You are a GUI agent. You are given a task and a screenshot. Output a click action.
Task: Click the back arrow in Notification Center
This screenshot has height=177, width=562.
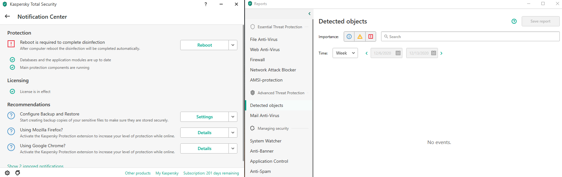click(8, 16)
